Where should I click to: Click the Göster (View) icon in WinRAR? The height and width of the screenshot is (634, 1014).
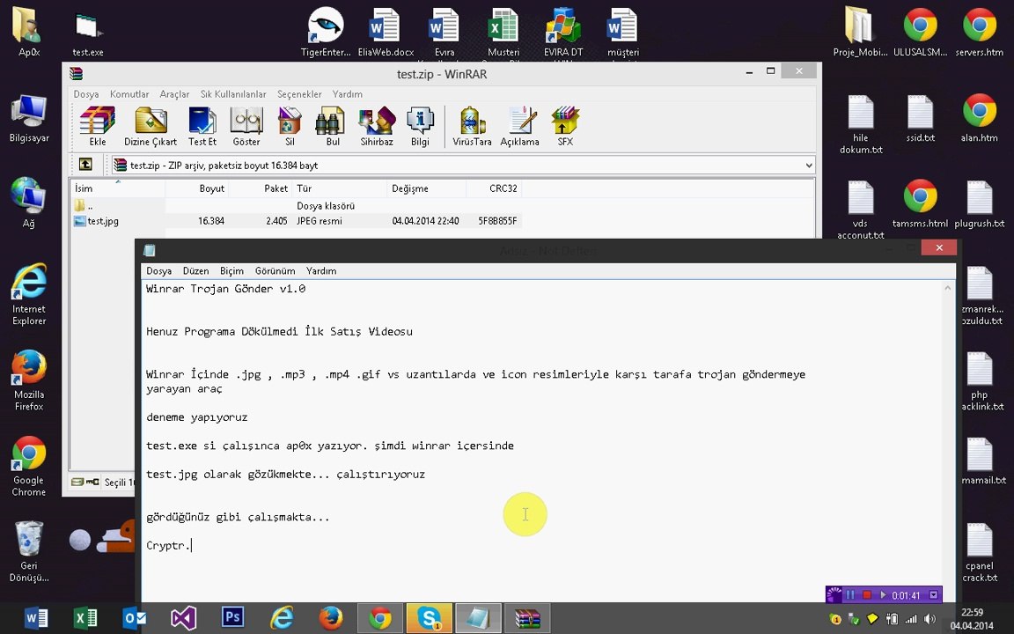pos(246,126)
